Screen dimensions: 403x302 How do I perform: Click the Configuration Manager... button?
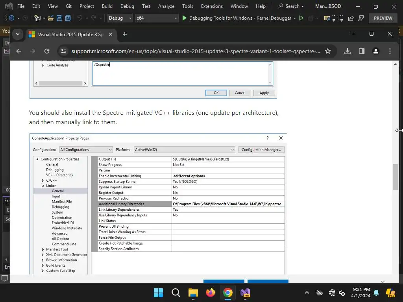click(261, 149)
